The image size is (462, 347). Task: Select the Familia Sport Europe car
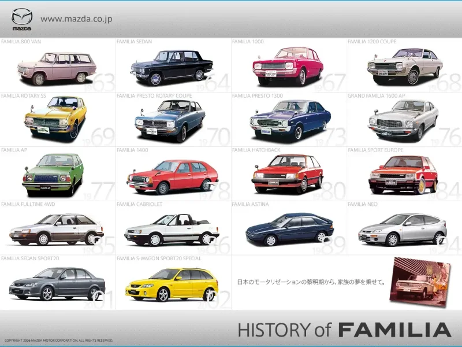(403, 175)
